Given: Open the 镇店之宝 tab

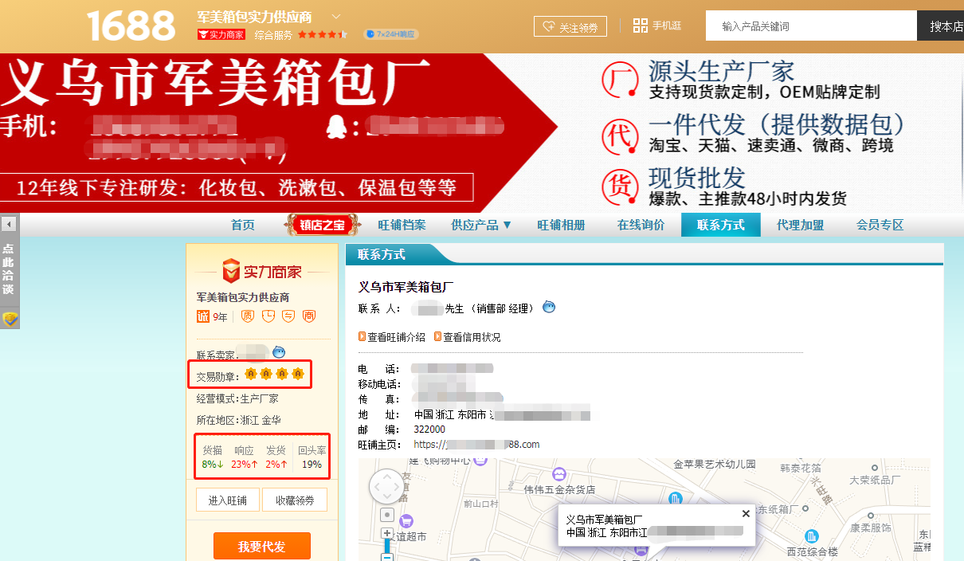Looking at the screenshot, I should (x=322, y=225).
